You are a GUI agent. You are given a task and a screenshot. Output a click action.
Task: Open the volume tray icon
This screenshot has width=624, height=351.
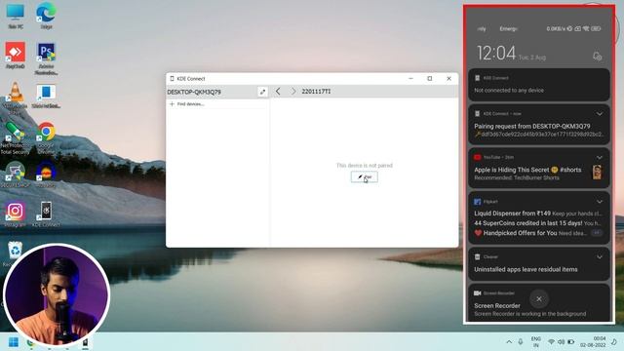561,342
